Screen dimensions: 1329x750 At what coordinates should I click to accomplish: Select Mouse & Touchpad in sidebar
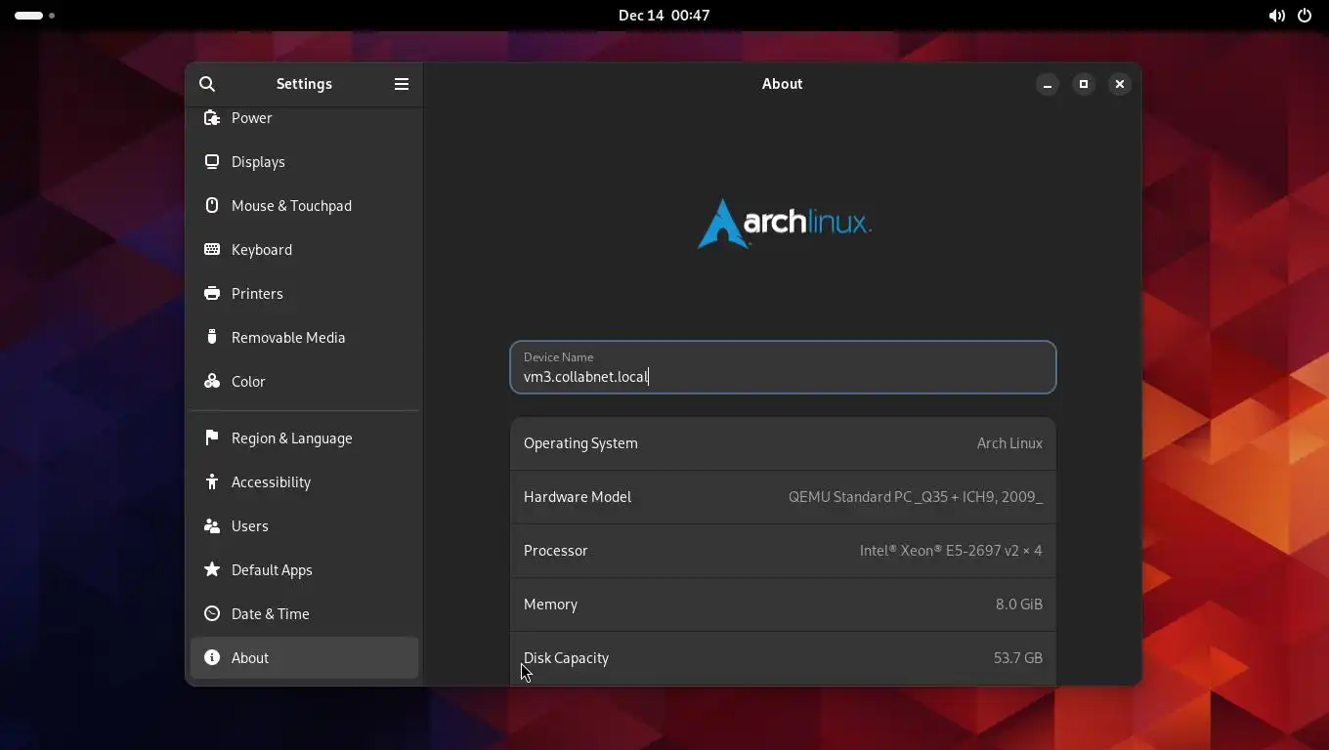pyautogui.click(x=305, y=206)
